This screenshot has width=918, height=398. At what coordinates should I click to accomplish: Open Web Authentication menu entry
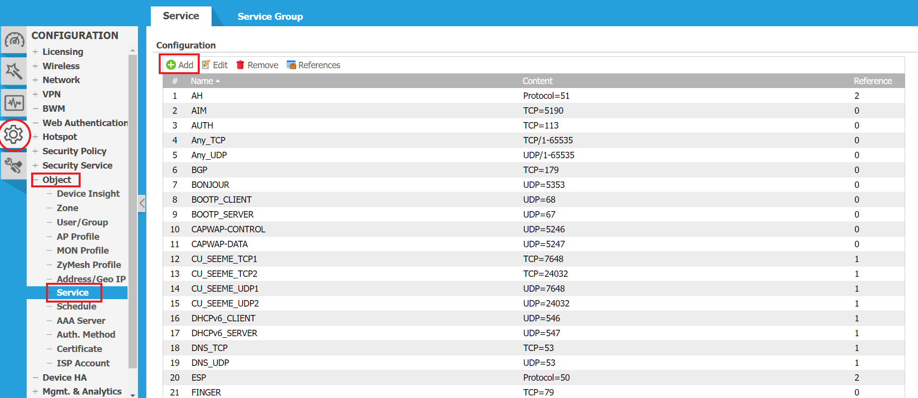pos(85,123)
